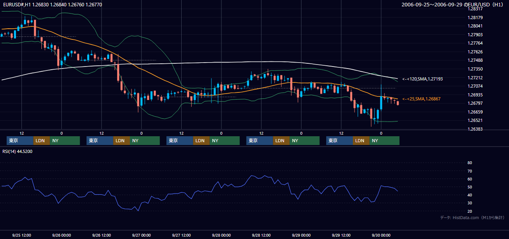Screen dimensions: 509x239
Task: Select the 120 SMA label reading 1.27193
Action: [x=423, y=79]
